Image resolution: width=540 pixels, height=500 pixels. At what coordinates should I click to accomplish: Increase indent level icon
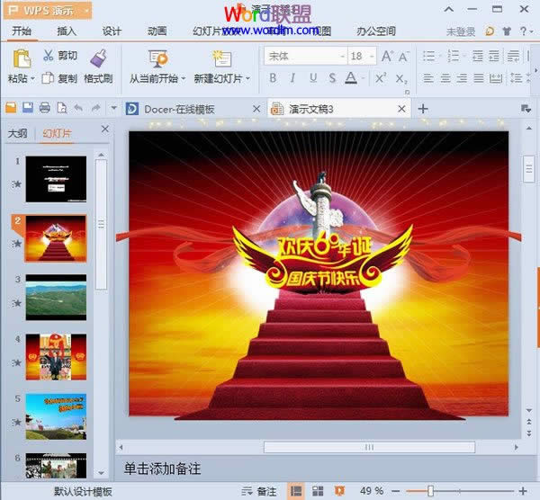coord(494,56)
